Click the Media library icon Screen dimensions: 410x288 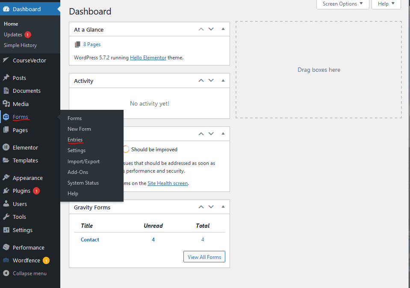point(6,104)
